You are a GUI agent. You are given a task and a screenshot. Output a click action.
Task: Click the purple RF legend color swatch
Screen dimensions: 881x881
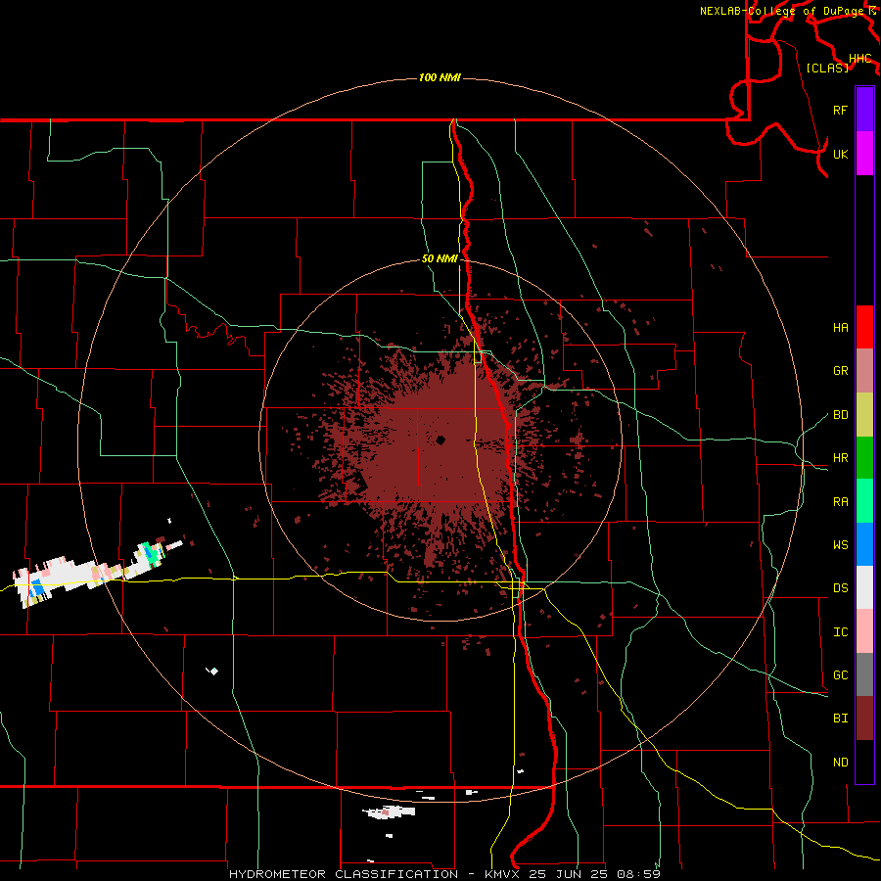864,110
